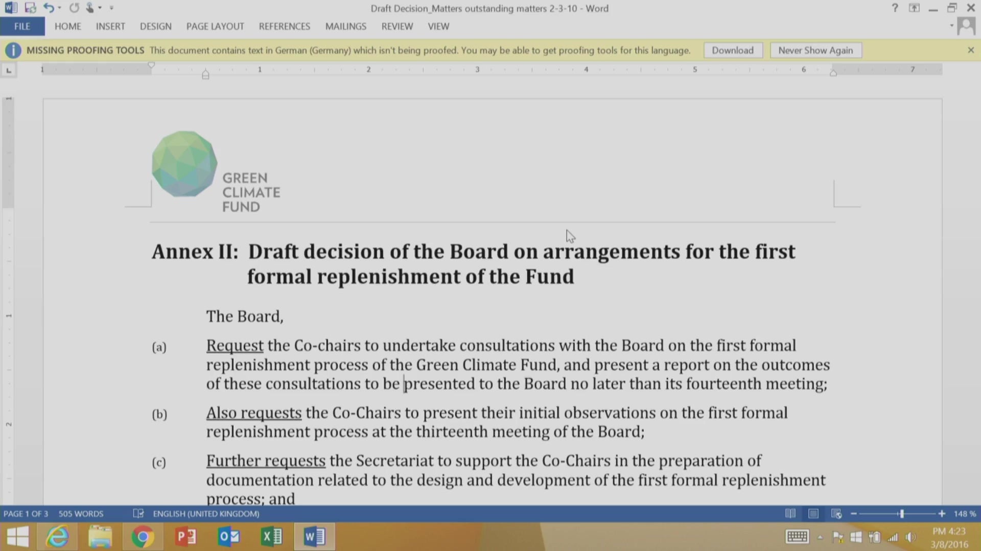
Task: Click the proofing errors status icon
Action: coord(138,514)
